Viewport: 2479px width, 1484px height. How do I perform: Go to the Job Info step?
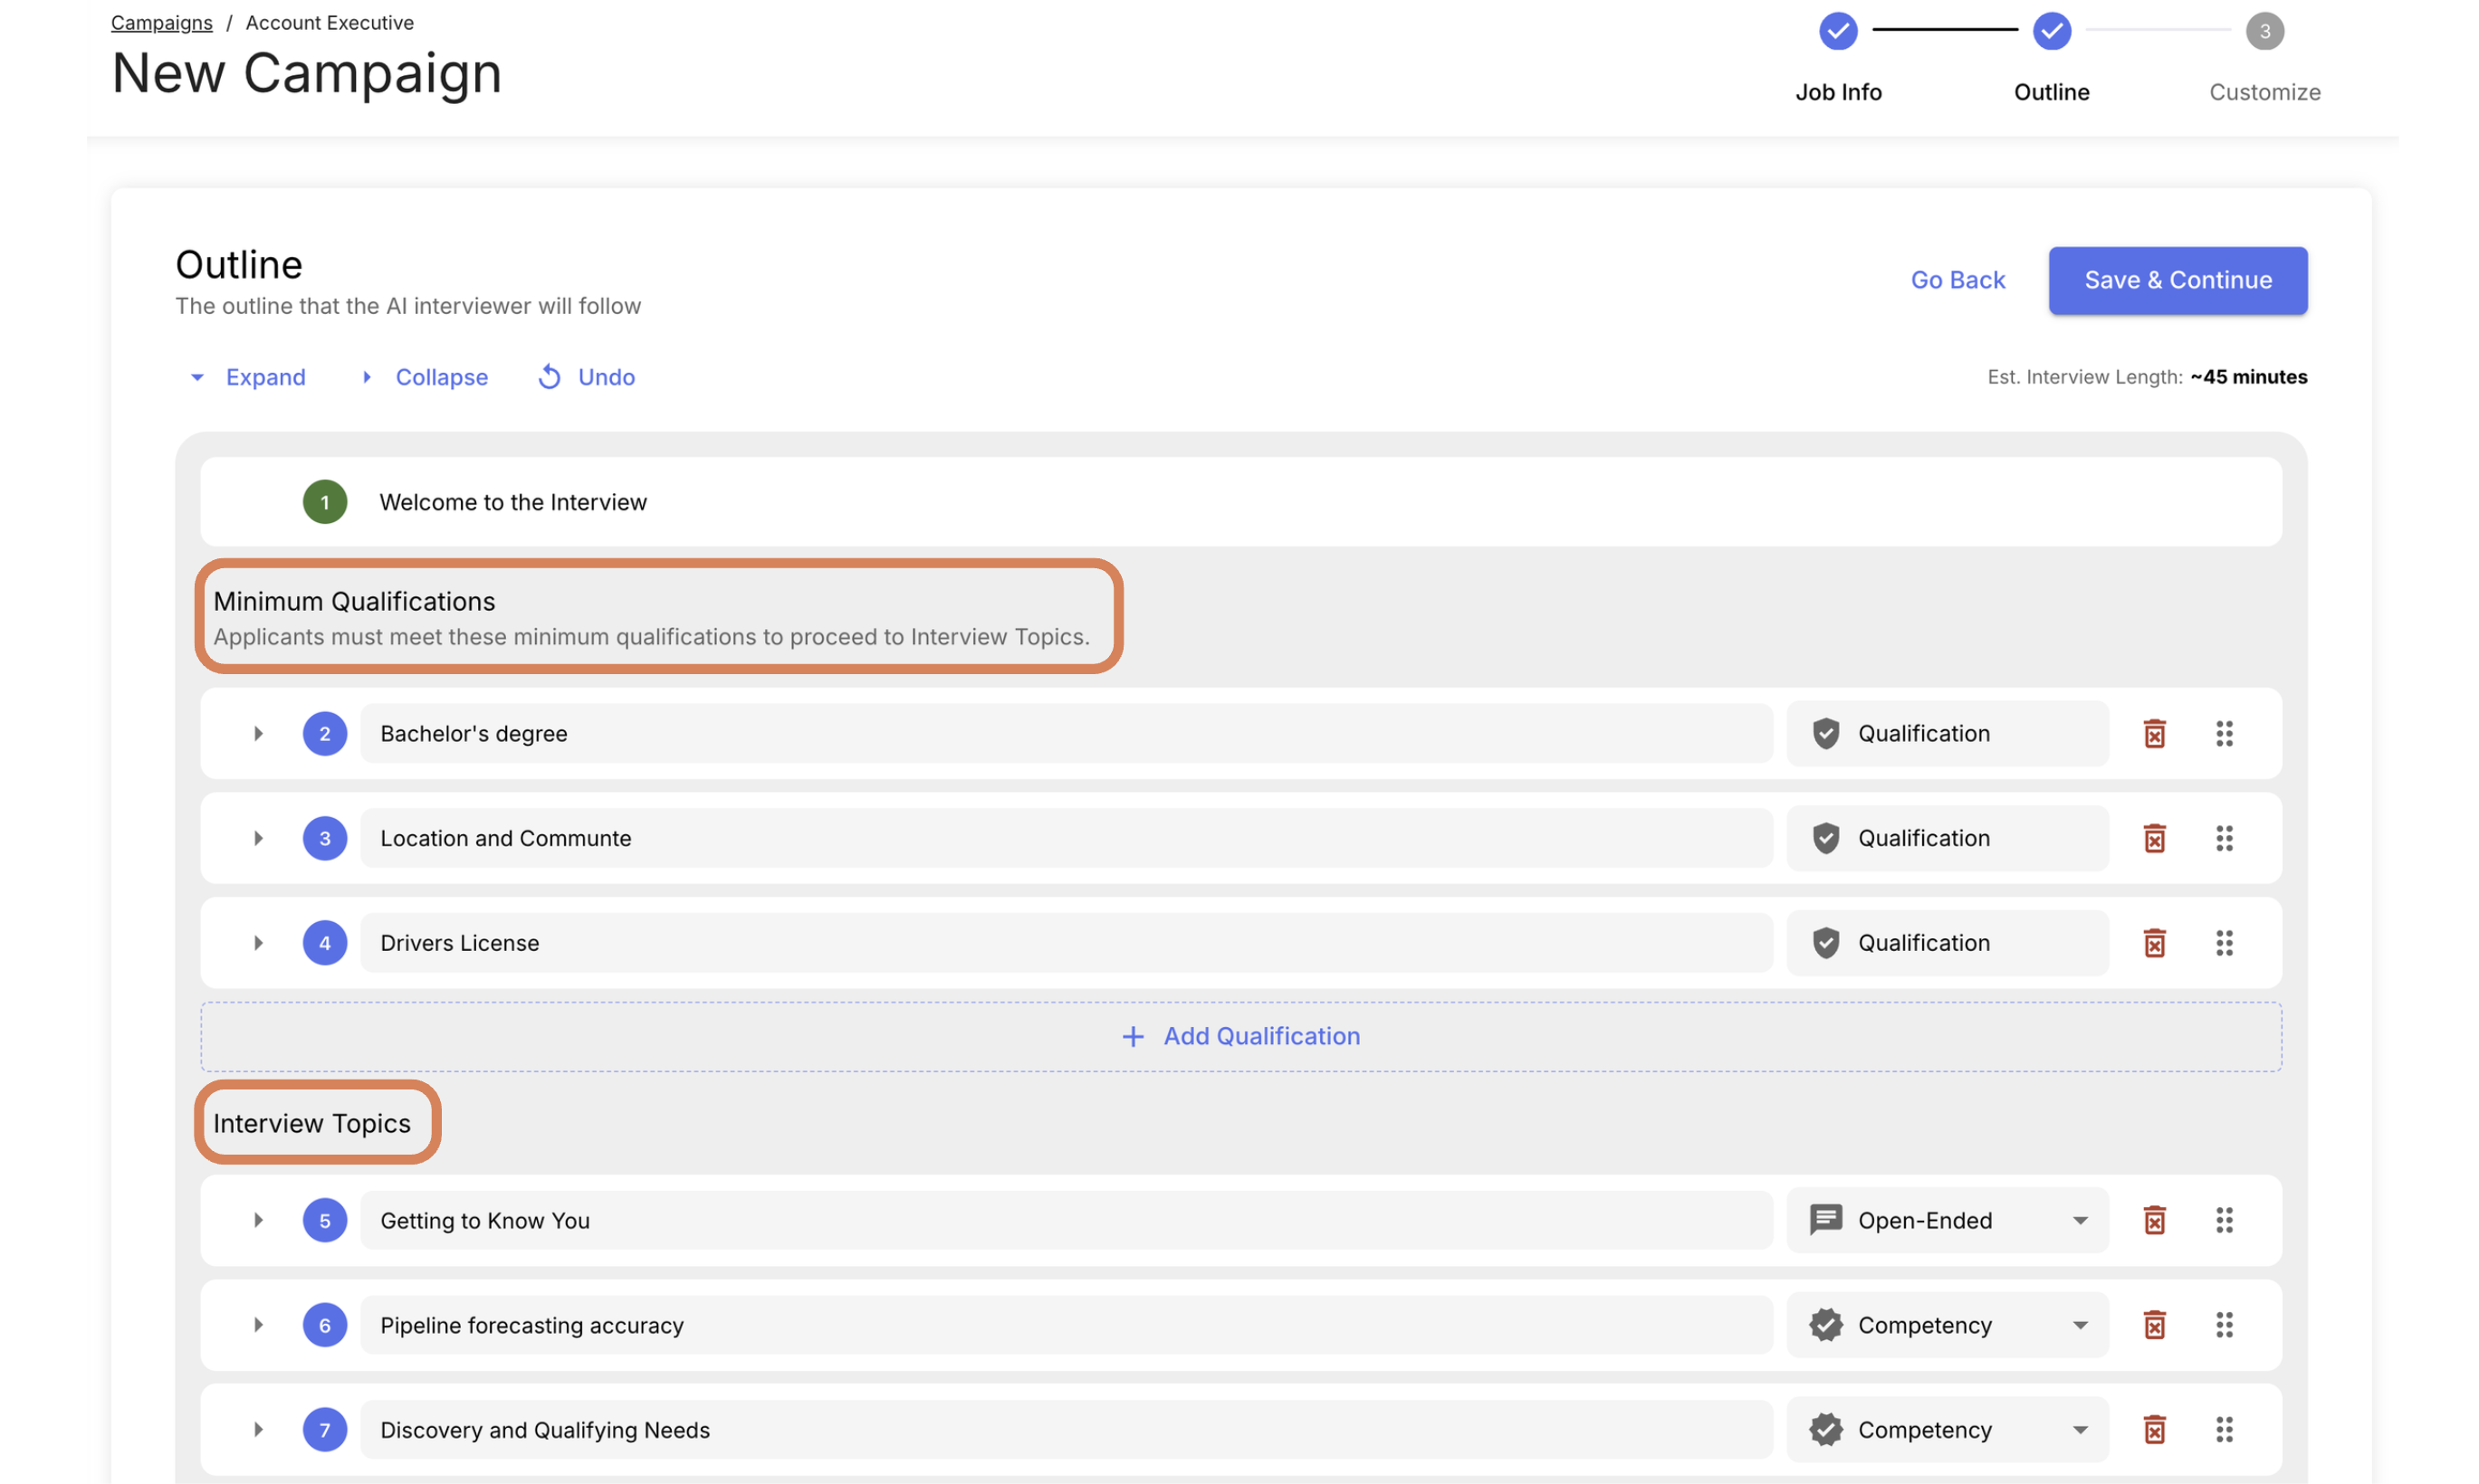(1837, 32)
